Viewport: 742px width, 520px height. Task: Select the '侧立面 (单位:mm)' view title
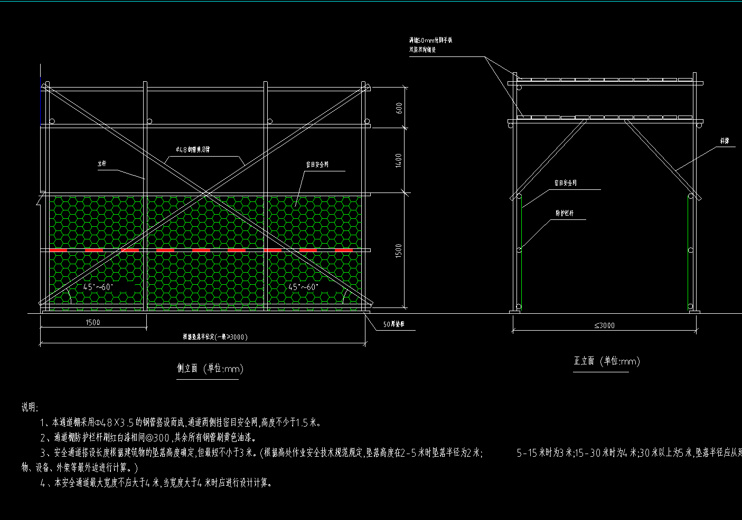(x=210, y=369)
